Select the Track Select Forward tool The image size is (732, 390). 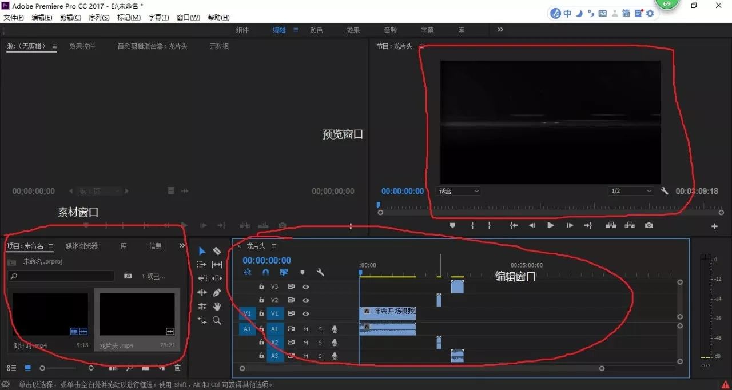point(202,265)
